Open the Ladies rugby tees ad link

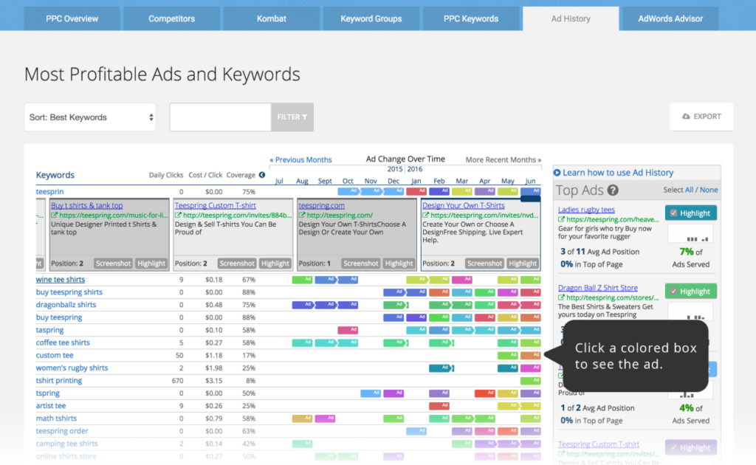pyautogui.click(x=586, y=210)
